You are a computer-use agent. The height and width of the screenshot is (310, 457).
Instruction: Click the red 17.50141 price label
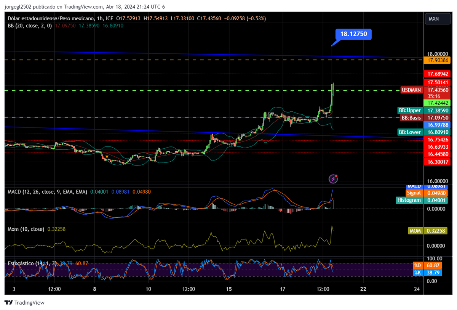[438, 82]
